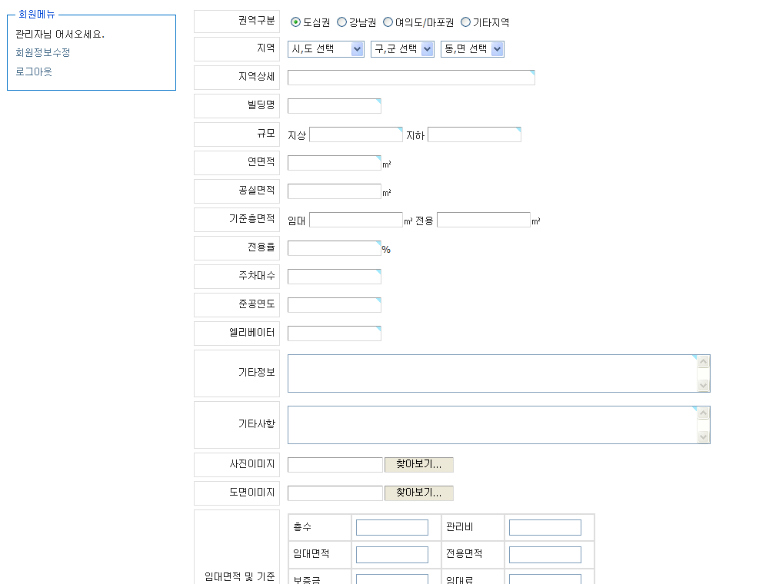Select the 여의도/마포권 radio option
Screen dimensions: 766x584
pyautogui.click(x=388, y=22)
